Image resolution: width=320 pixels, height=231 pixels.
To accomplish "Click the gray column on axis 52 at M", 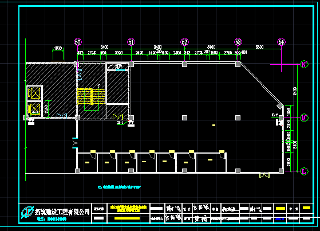I will coord(184,118).
